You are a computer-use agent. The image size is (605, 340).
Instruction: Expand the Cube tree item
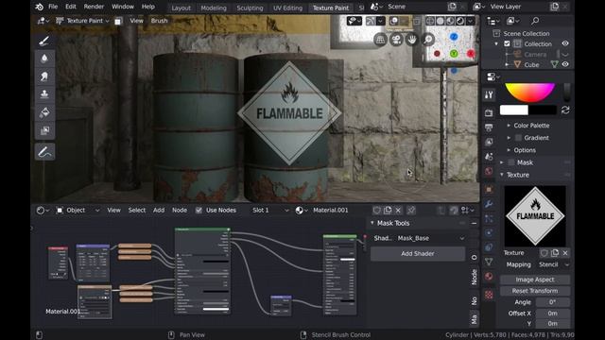click(x=507, y=65)
